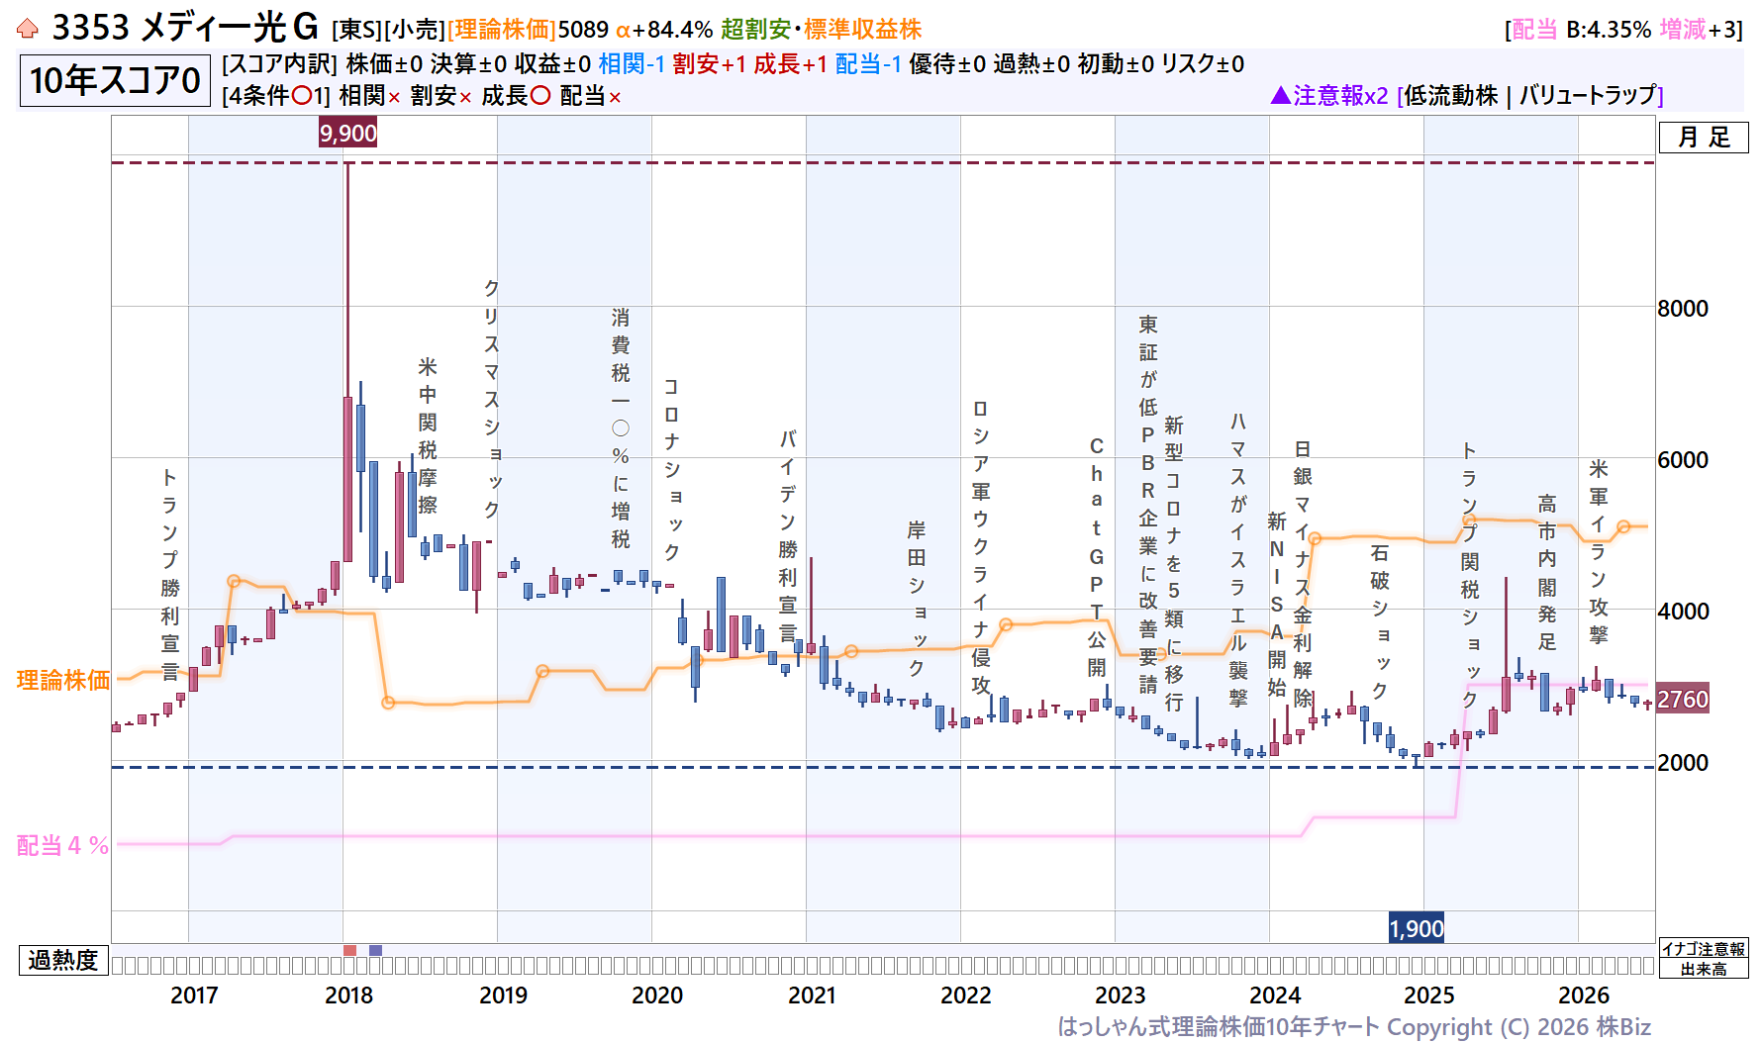Click the 2026 year axis label
Screen dimensions: 1762x1043
point(1584,996)
